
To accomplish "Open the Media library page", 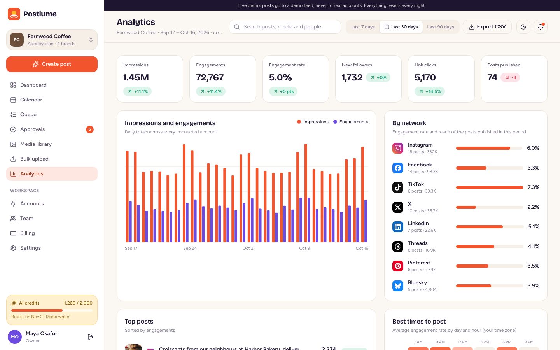I will pos(52,144).
